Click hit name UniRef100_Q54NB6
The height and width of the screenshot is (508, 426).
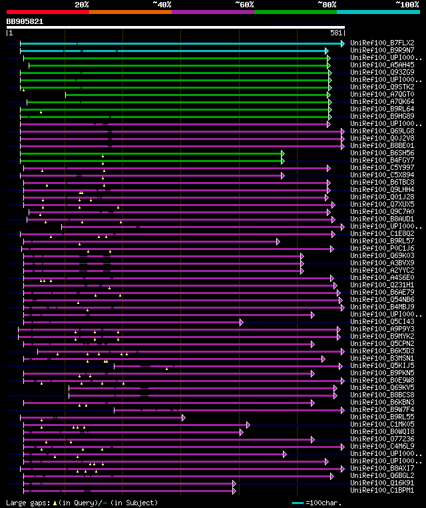pyautogui.click(x=382, y=300)
